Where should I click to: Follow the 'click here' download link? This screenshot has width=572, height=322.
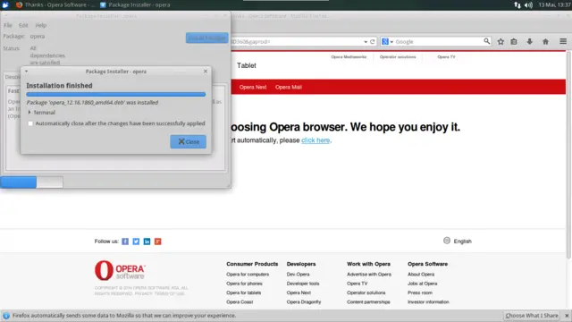tap(315, 140)
